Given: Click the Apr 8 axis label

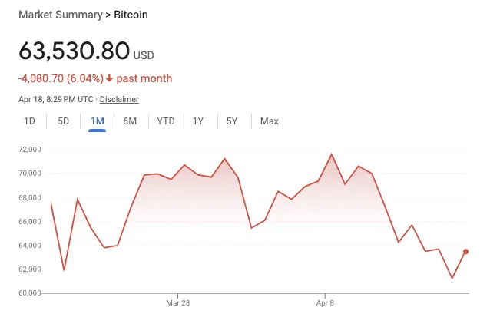Looking at the screenshot, I should 325,302.
